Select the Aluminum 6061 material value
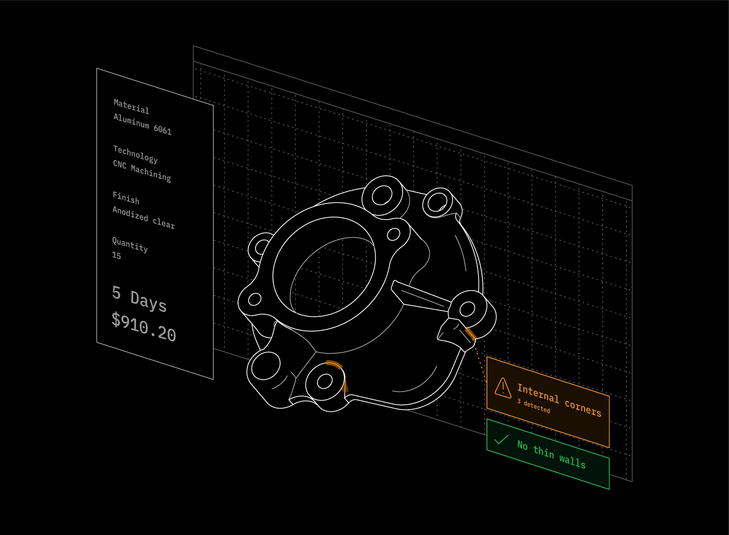The width and height of the screenshot is (729, 535). click(x=142, y=124)
